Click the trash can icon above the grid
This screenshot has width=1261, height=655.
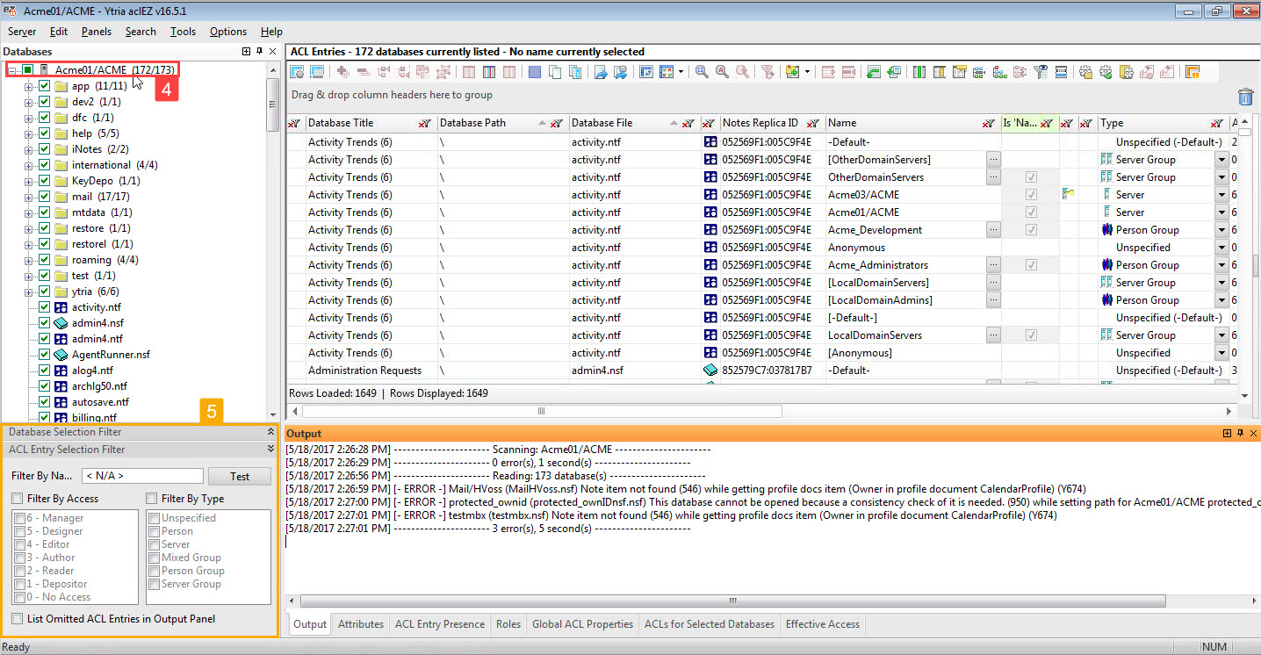pos(1245,97)
